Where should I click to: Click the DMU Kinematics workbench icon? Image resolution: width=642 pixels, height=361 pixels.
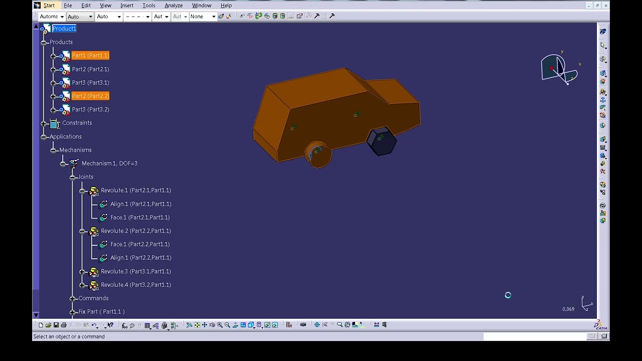click(x=603, y=31)
